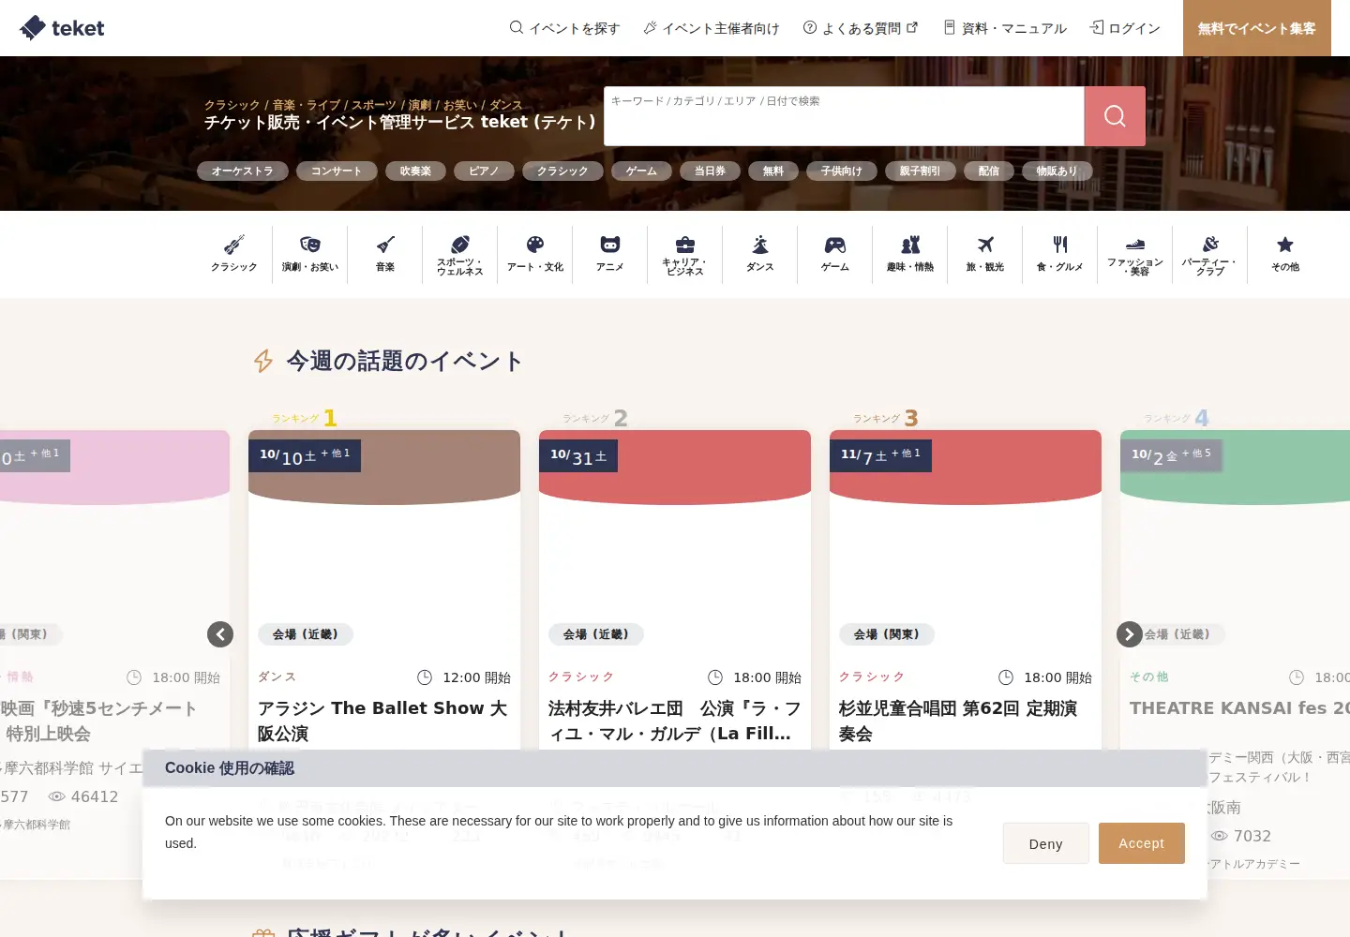This screenshot has width=1350, height=937.
Task: Click the ログイン link
Action: [x=1125, y=28]
